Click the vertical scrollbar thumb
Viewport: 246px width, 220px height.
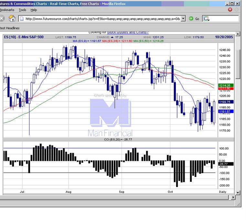click(x=238, y=64)
